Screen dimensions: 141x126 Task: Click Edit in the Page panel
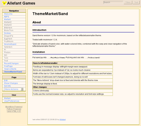[x=6, y=81]
